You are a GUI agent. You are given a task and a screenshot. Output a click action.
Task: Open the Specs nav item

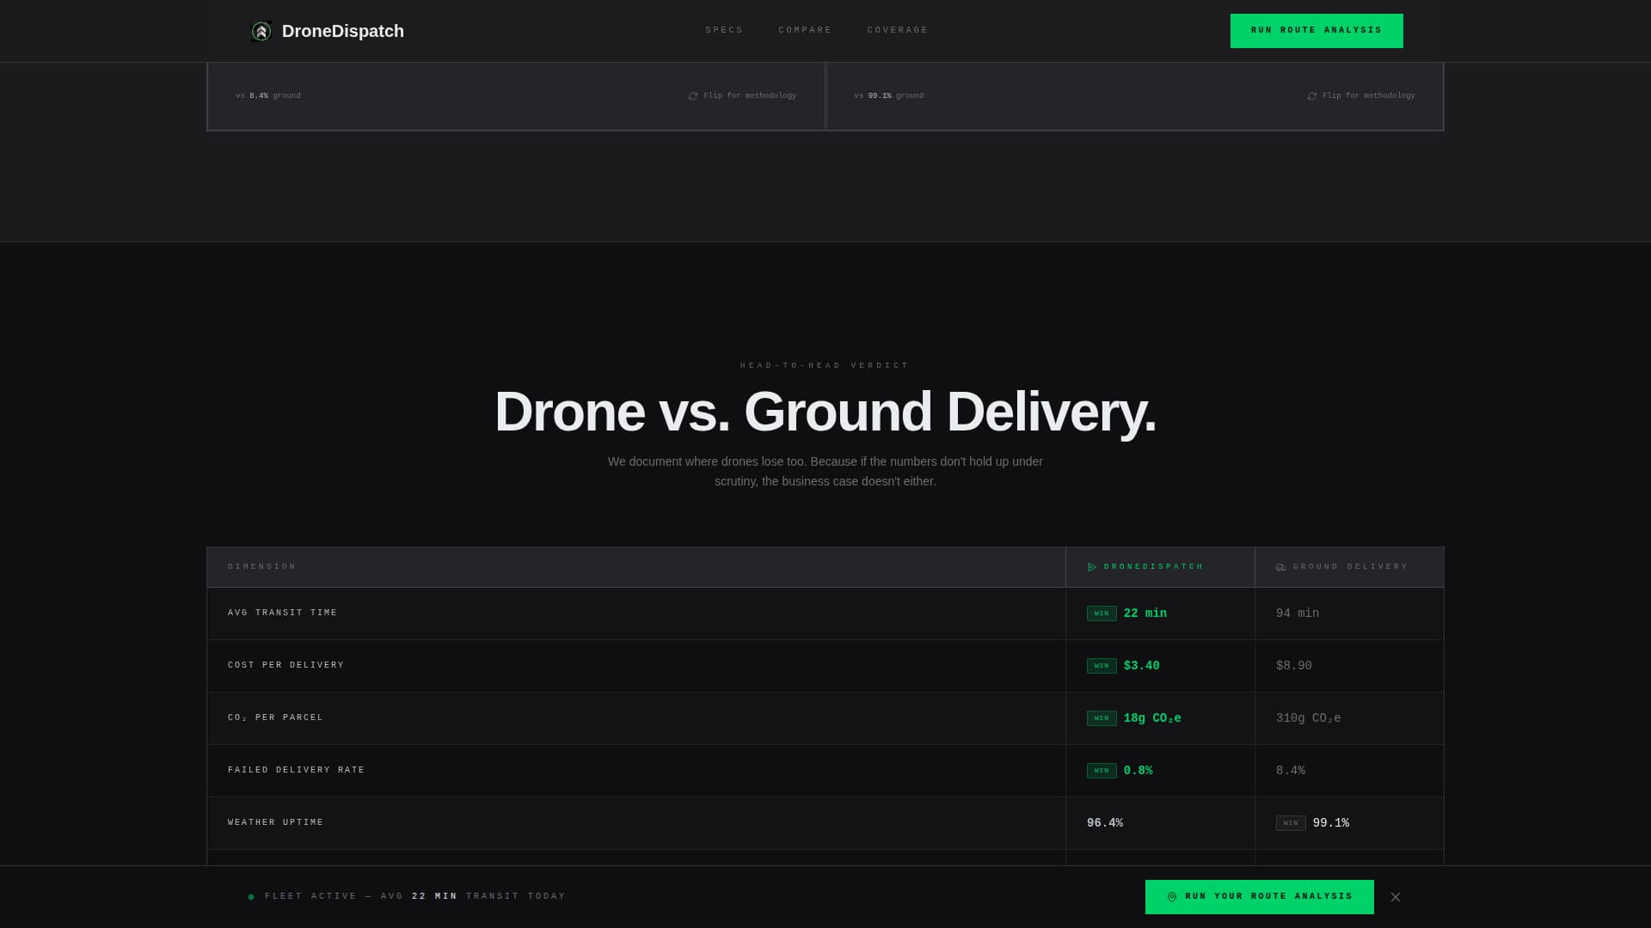[724, 30]
